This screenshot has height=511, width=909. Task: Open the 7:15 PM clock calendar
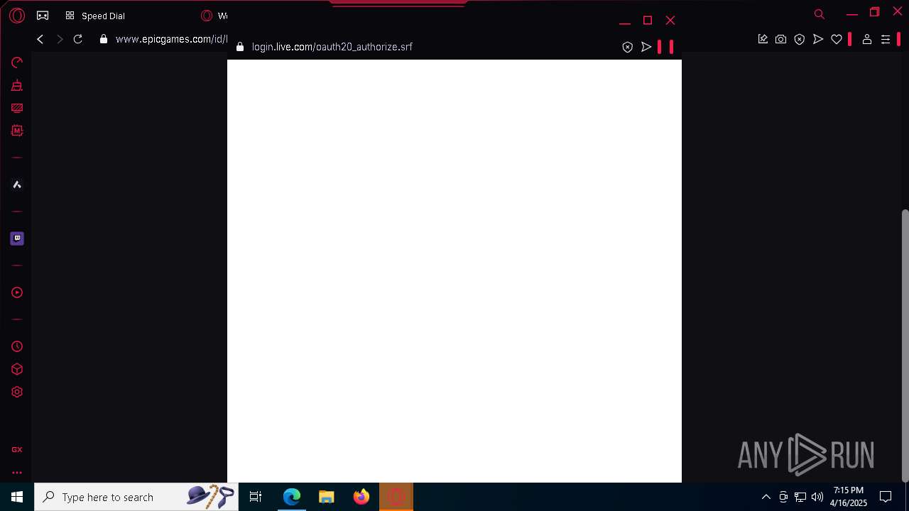[849, 497]
